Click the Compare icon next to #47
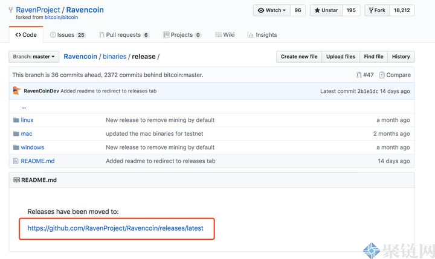The width and height of the screenshot is (435, 259). click(382, 75)
